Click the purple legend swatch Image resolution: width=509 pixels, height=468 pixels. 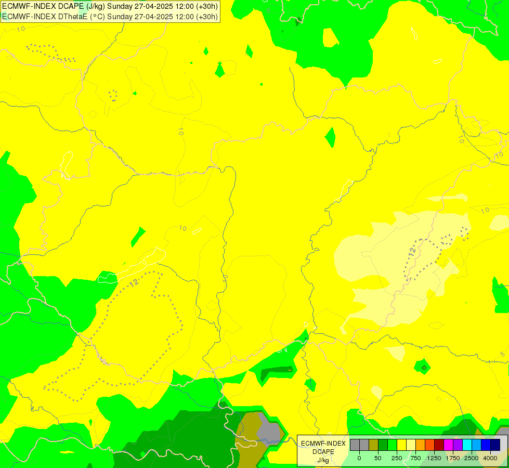(x=458, y=445)
